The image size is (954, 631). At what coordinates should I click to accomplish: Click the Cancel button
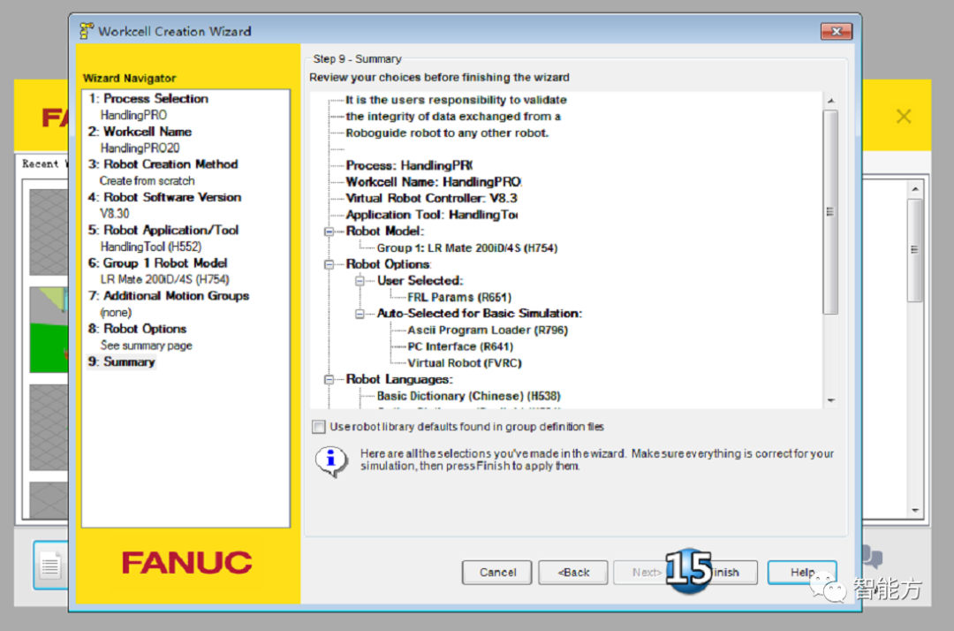[x=497, y=572]
